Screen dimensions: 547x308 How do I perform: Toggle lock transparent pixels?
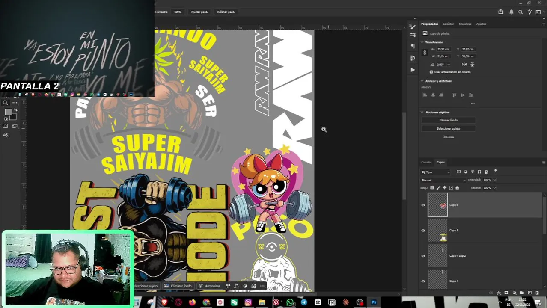tap(432, 188)
